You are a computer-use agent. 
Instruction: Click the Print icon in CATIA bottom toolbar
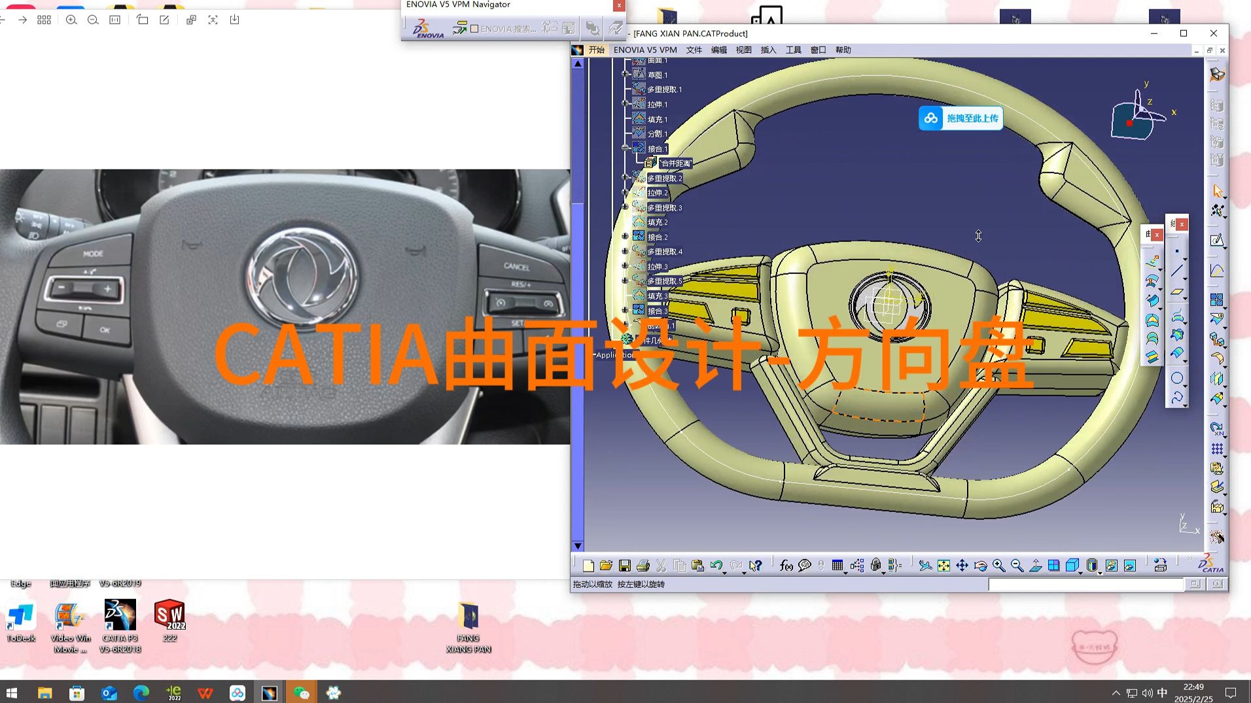pyautogui.click(x=643, y=566)
